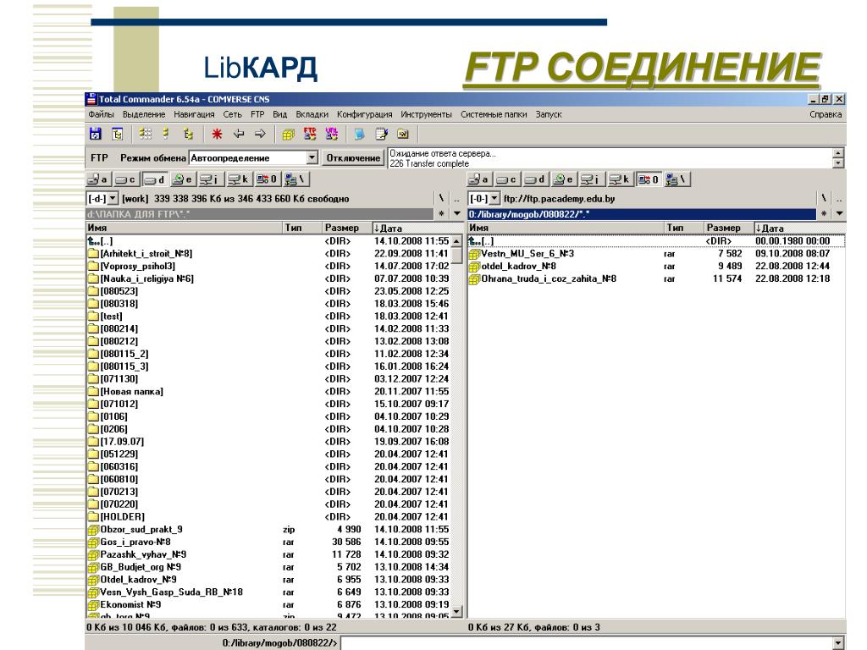Open the Навигация menu
Image resolution: width=867 pixels, height=650 pixels.
(x=194, y=114)
